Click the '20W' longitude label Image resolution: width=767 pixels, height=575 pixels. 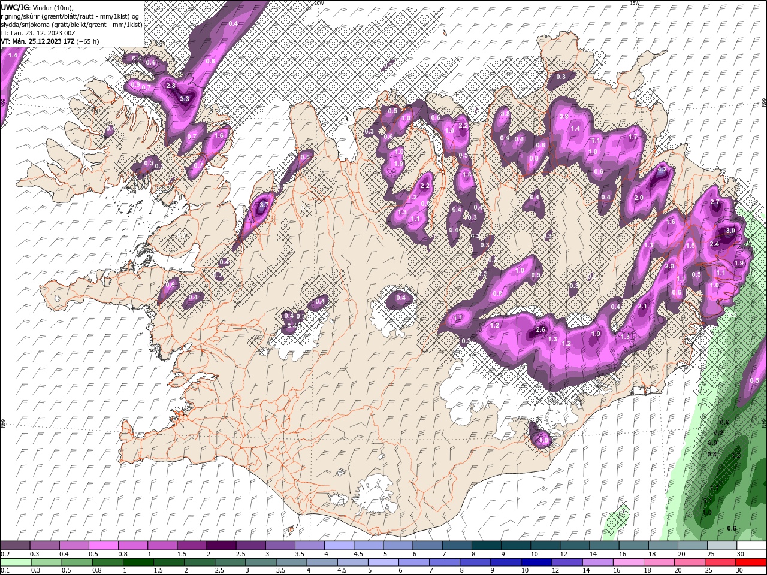pyautogui.click(x=319, y=3)
